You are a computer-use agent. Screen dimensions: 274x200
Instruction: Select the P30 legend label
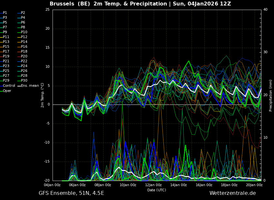[24, 80]
